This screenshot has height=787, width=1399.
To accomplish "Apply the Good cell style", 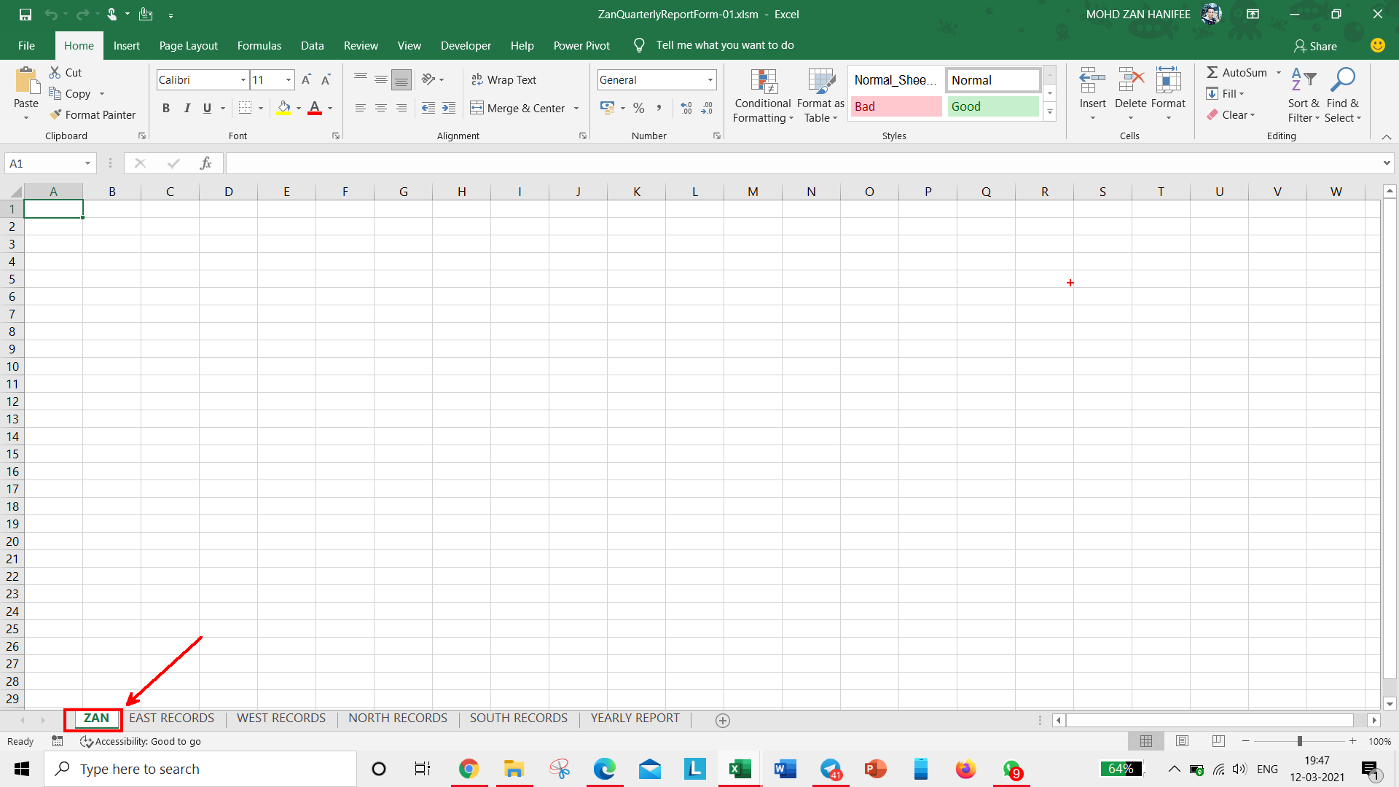I will pyautogui.click(x=992, y=106).
